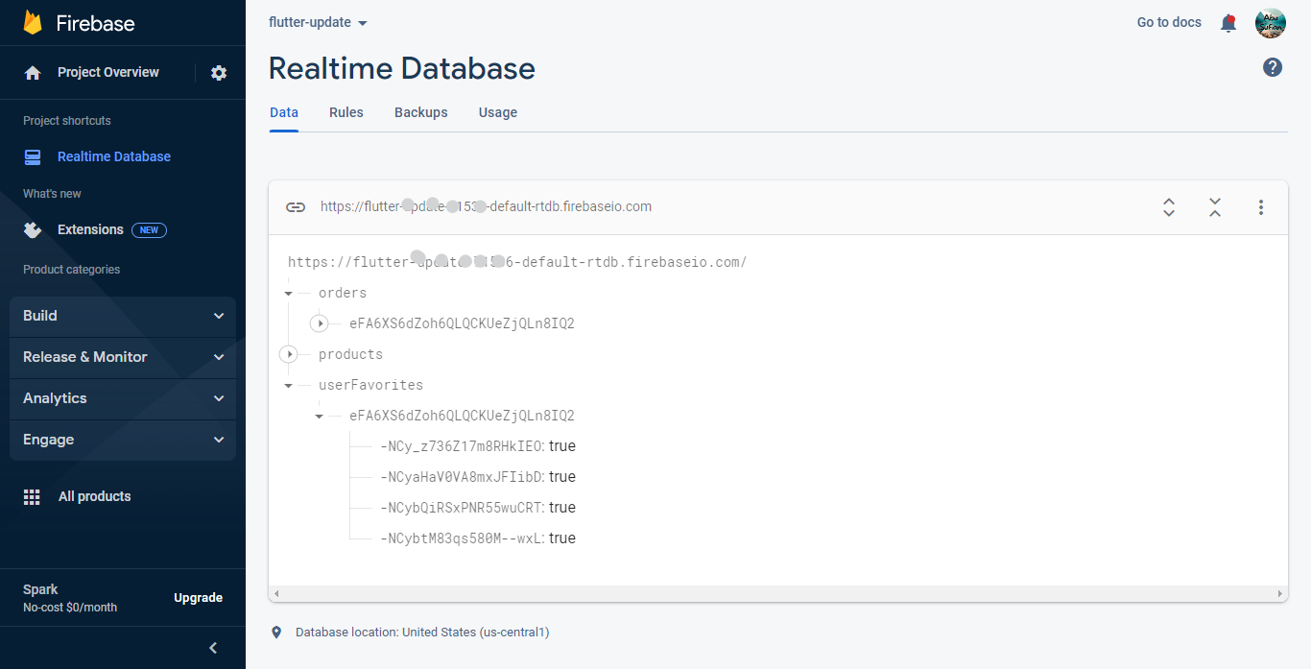Screen dimensions: 1311x669
Task: Open the All products link
Action: point(94,496)
